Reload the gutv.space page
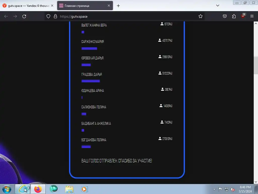 pyautogui.click(x=24, y=16)
